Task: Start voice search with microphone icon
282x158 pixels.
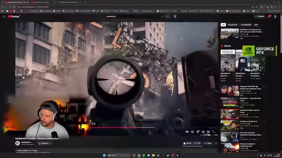Action: 175,16
